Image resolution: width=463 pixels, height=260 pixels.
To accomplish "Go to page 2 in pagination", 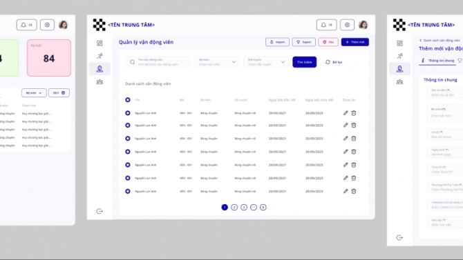I will (x=234, y=207).
